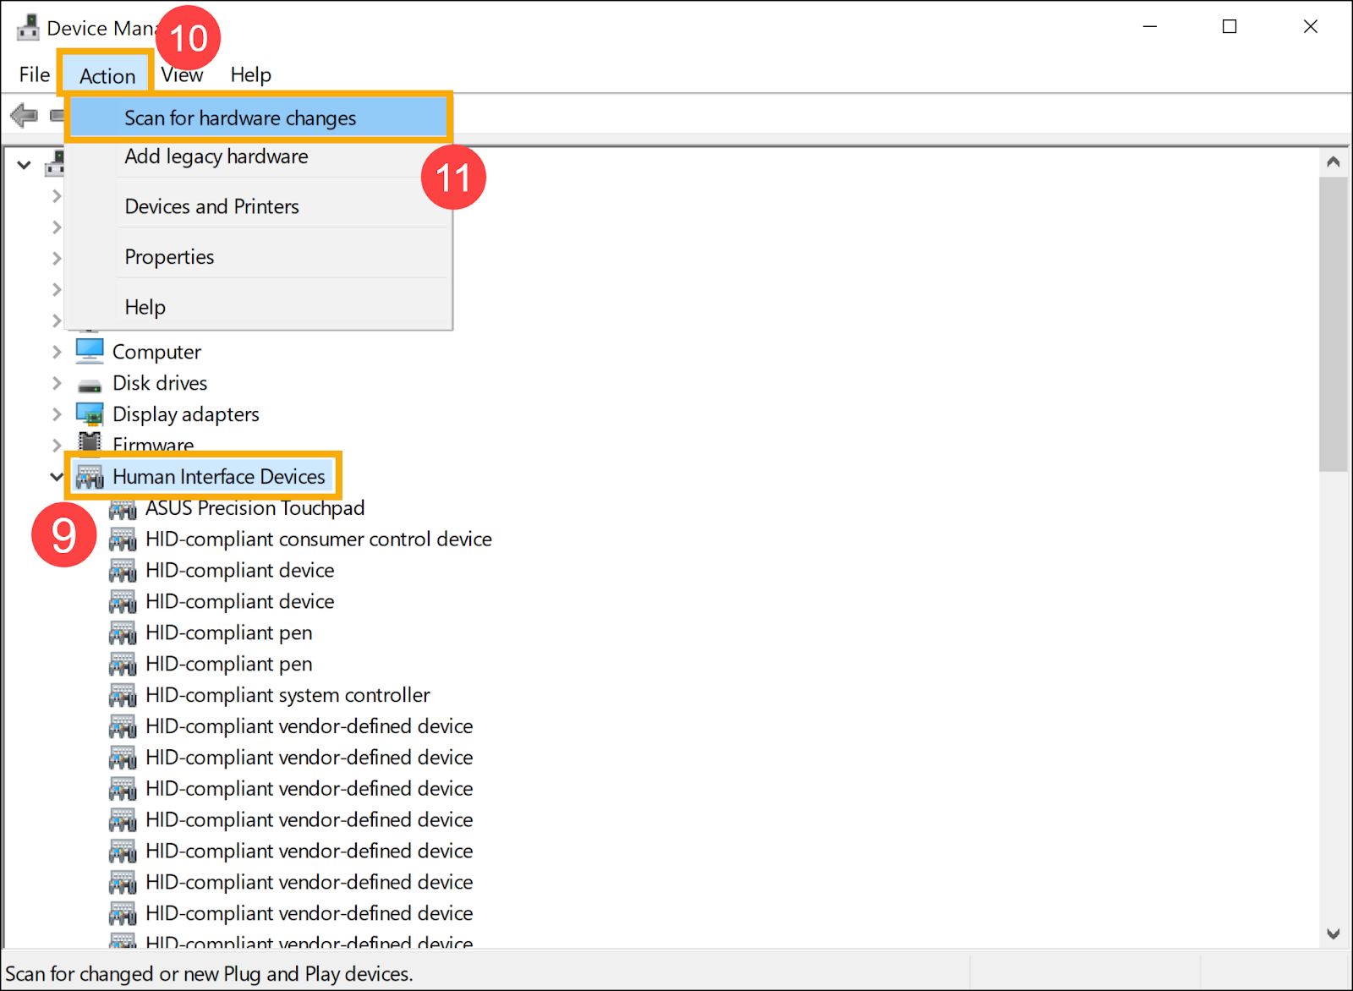Select the Display adapters tree item
1353x991 pixels.
click(186, 414)
